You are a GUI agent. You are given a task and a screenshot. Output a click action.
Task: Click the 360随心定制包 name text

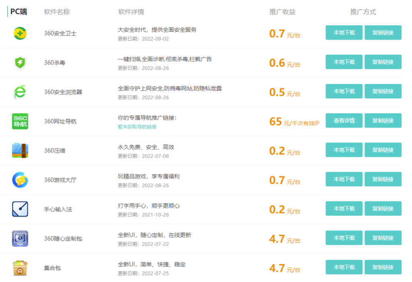pos(63,239)
